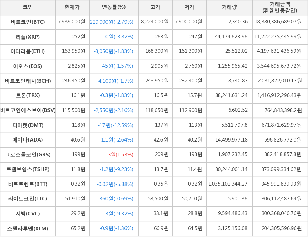Image resolution: width=308 pixels, height=237 pixels.
Task: Select the 거래량 column header
Action: click(229, 7)
